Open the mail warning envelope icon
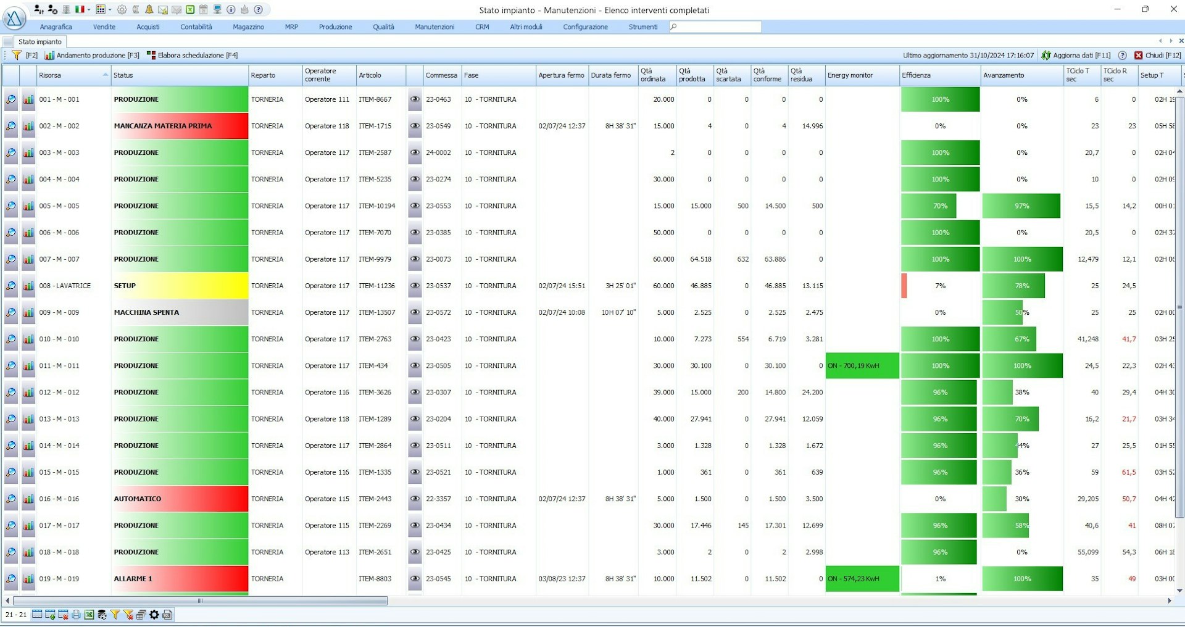This screenshot has height=627, width=1185. [x=163, y=10]
